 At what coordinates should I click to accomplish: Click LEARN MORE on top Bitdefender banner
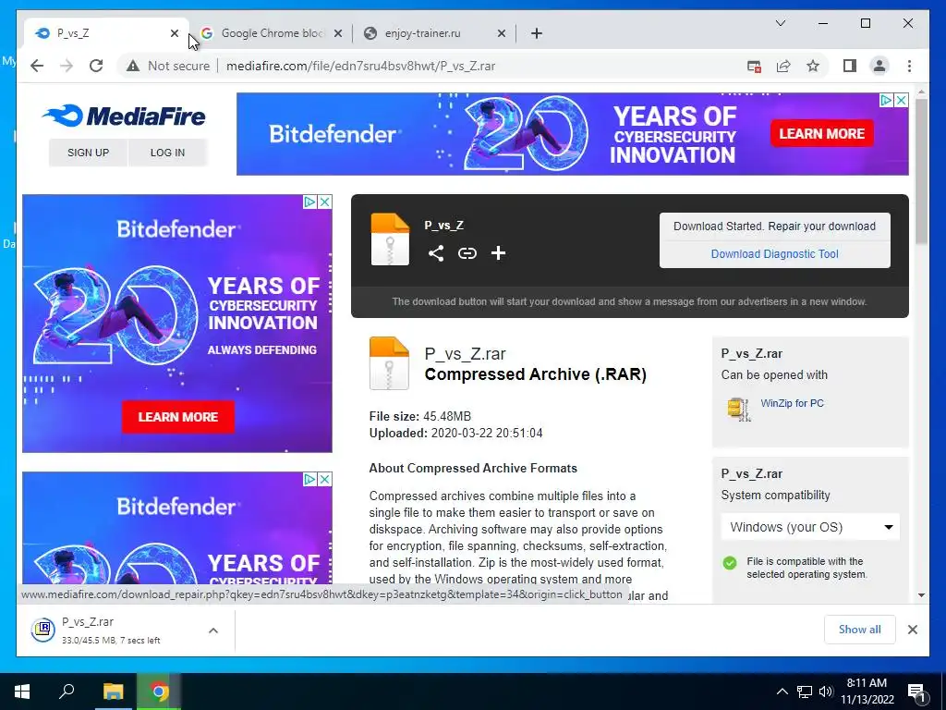[821, 133]
